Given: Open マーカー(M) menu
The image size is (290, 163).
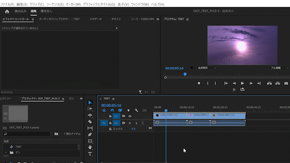Looking at the screenshot, I should 73,4.
